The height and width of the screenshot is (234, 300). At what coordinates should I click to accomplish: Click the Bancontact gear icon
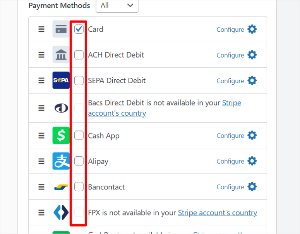(x=252, y=187)
